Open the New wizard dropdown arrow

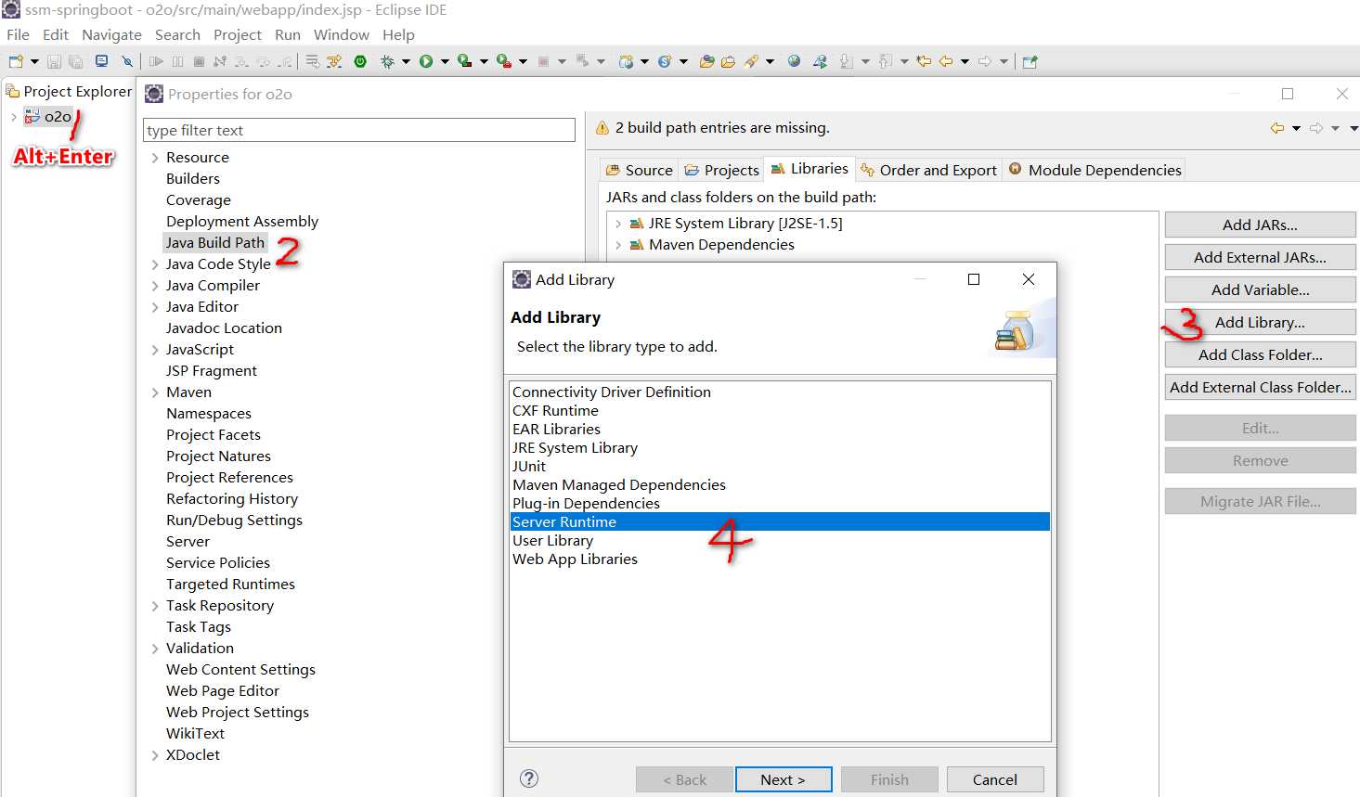click(x=34, y=61)
